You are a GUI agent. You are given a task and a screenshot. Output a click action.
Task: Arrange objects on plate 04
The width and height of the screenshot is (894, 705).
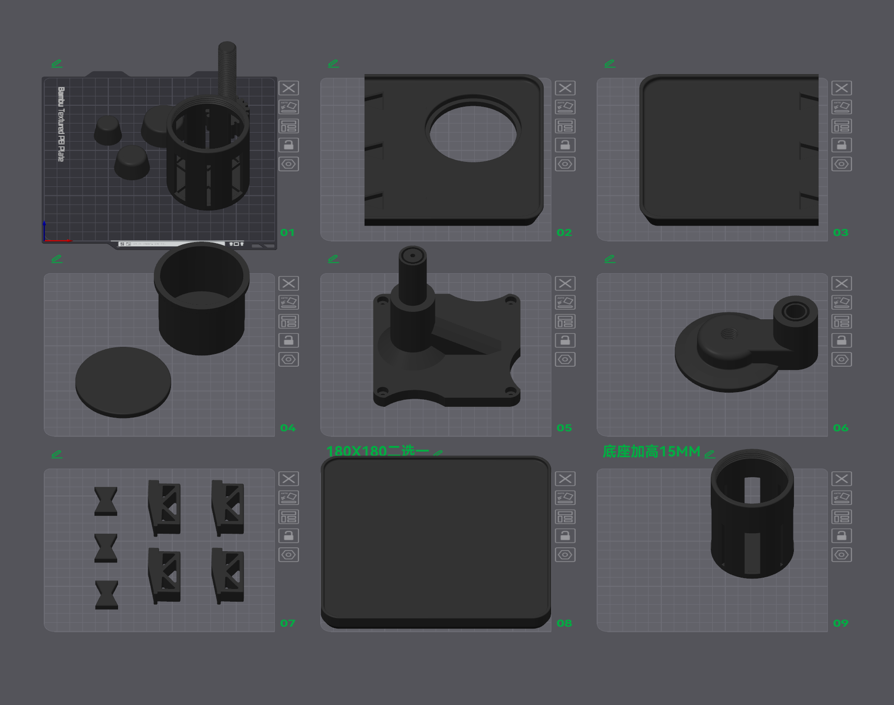(x=289, y=321)
